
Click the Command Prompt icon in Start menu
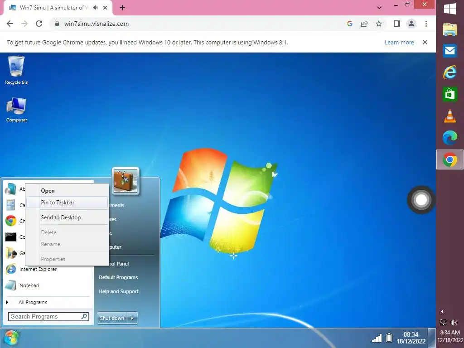pyautogui.click(x=11, y=237)
